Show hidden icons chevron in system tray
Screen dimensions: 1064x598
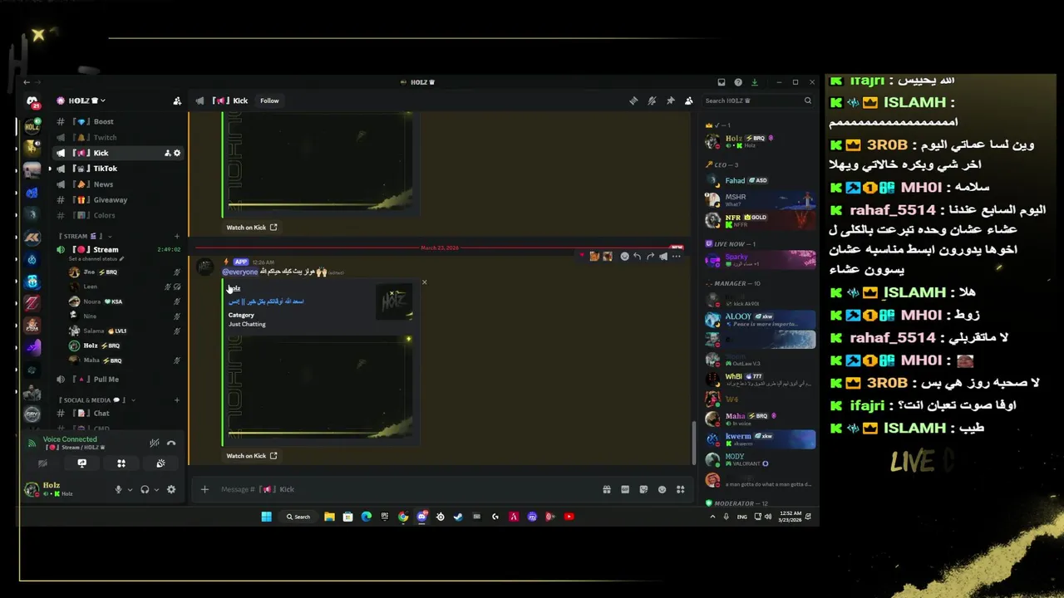712,517
